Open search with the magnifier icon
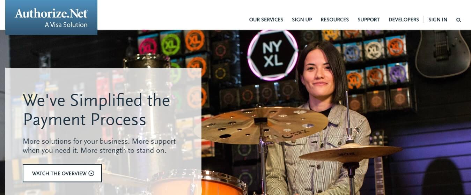Viewport: 471px width, 195px height. (x=459, y=20)
